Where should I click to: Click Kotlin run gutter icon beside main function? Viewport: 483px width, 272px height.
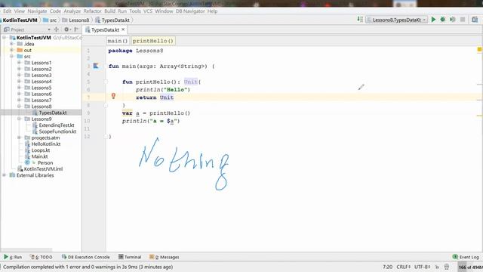click(96, 66)
